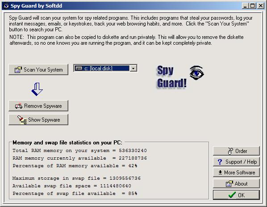The height and width of the screenshot is (207, 267).
Task: Click the Spy Guard! logo text
Action: [x=171, y=77]
